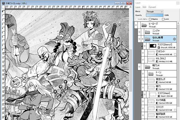Click the layer list scroll up arrow

[178, 23]
